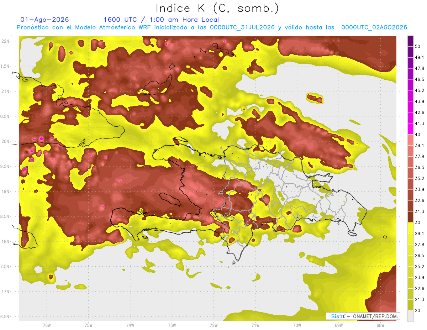Pick the olive swatch between 20 and 21.3
This screenshot has height=330, width=427.
[411, 305]
